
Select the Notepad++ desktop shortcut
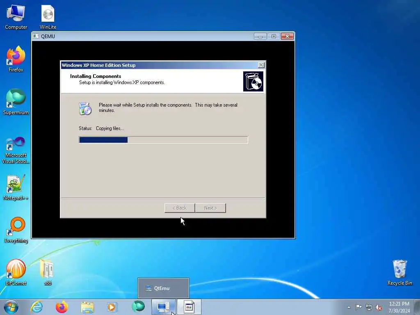pyautogui.click(x=16, y=187)
